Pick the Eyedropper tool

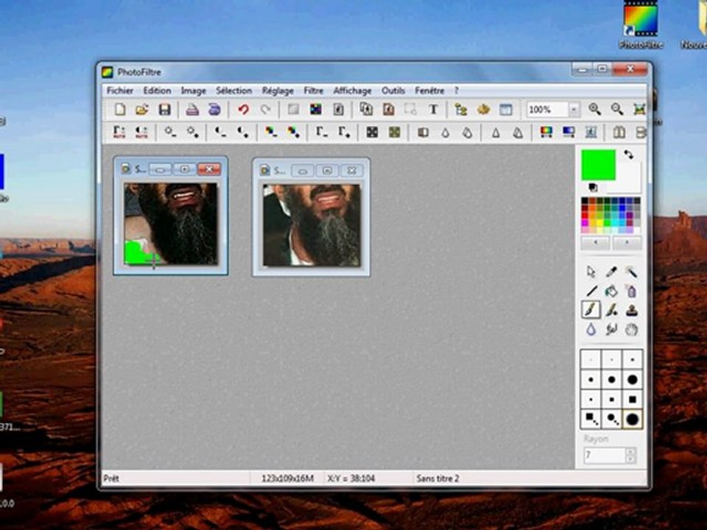[x=611, y=272]
